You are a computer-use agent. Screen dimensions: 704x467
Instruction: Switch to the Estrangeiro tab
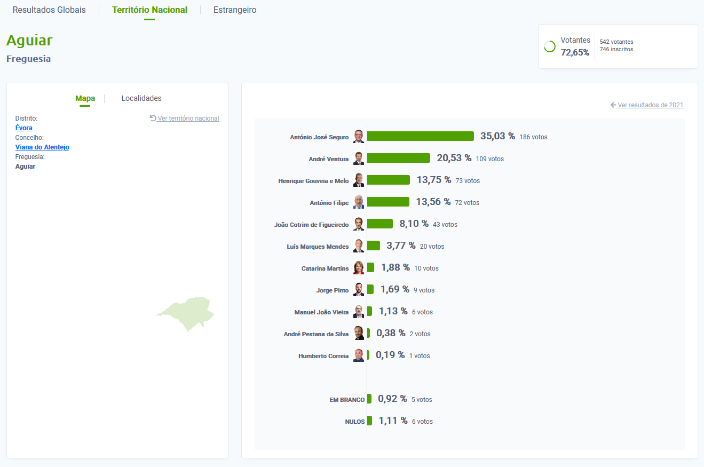point(235,10)
